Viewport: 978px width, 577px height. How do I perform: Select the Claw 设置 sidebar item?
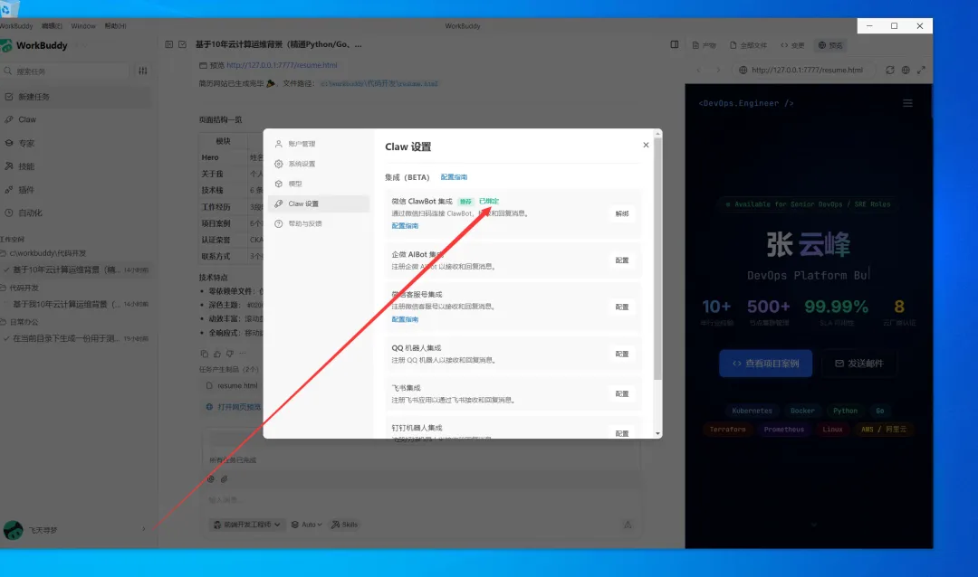click(318, 203)
